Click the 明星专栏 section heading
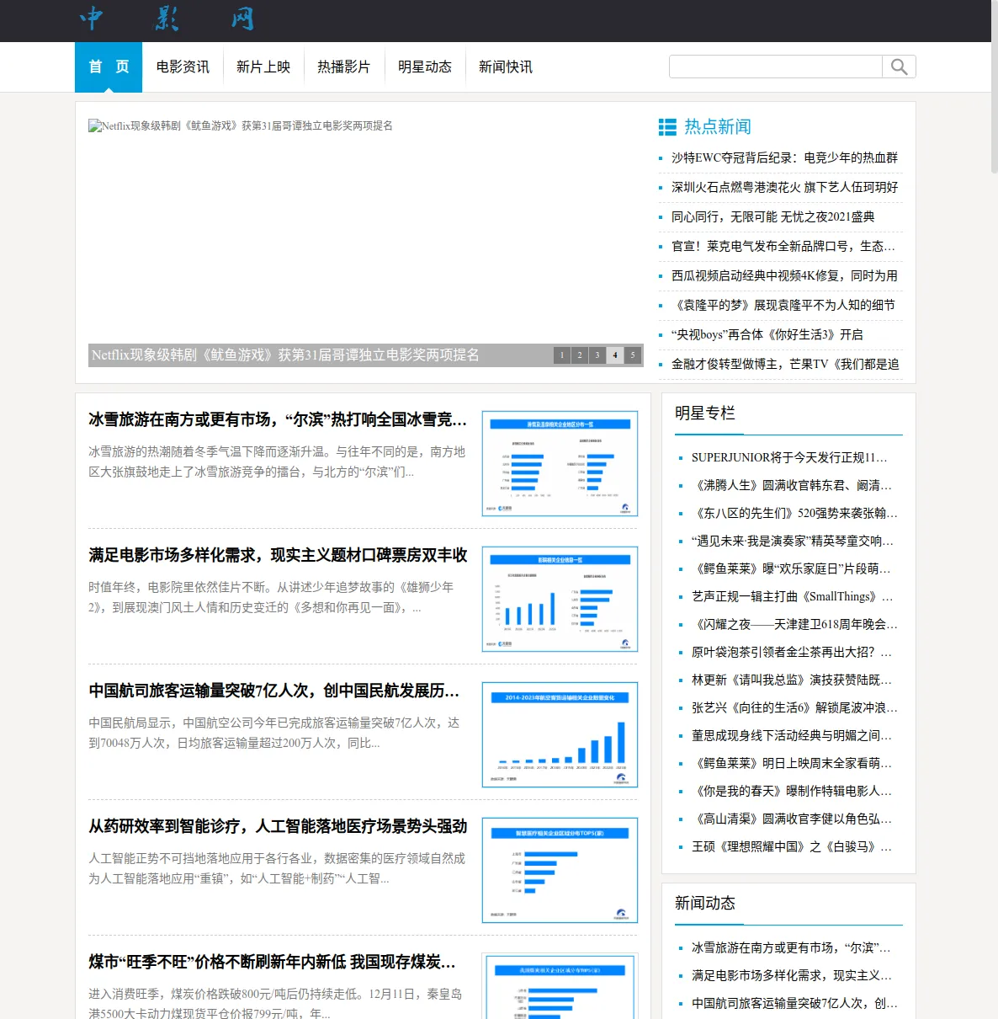Image resolution: width=998 pixels, height=1019 pixels. click(705, 413)
